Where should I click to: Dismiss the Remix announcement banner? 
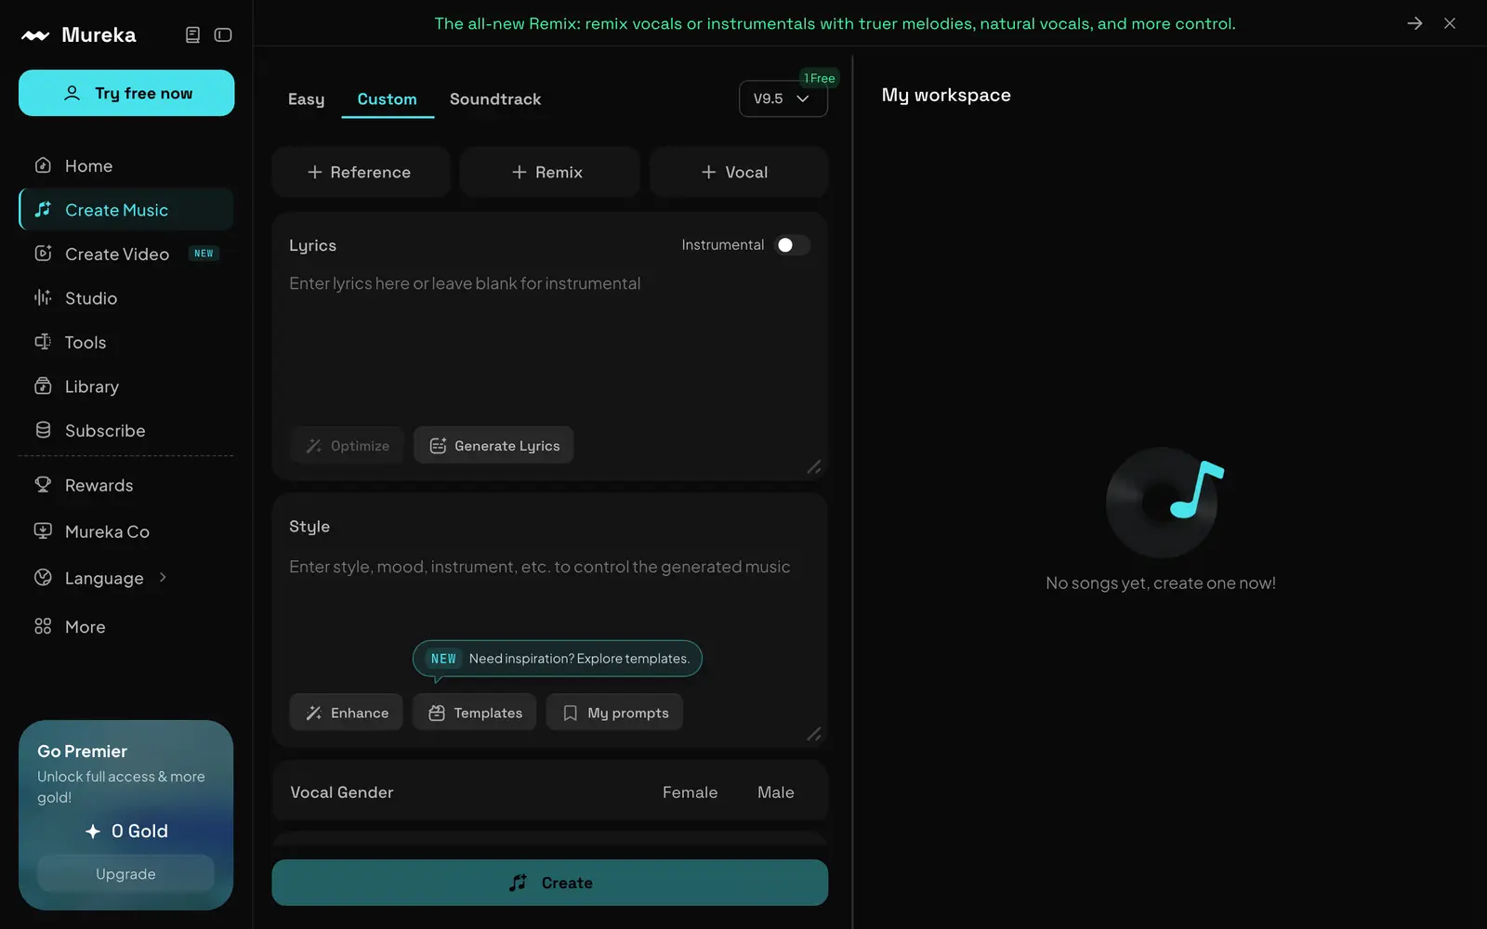pyautogui.click(x=1450, y=23)
